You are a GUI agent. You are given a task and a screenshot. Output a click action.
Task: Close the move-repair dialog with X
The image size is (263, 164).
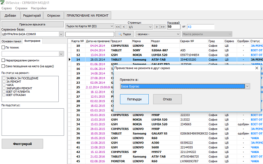coord(256,68)
